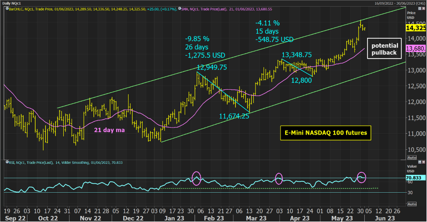Select the 21 day ma annotation
427x222 pixels.
click(x=110, y=130)
